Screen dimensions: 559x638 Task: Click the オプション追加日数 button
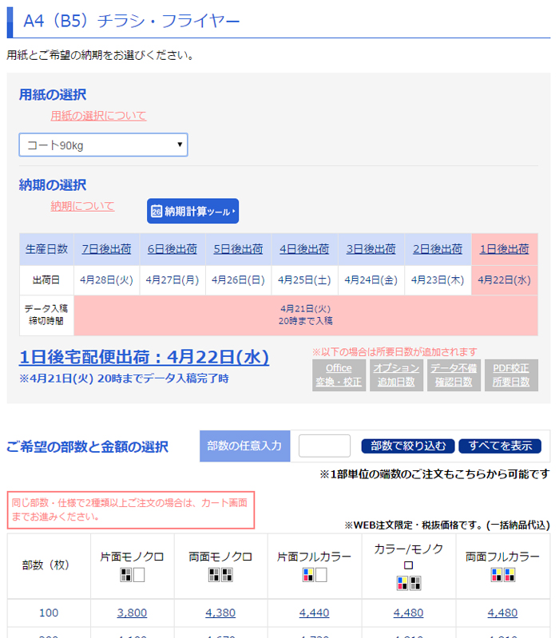(396, 375)
